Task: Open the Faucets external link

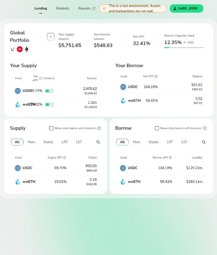Action: [87, 8]
